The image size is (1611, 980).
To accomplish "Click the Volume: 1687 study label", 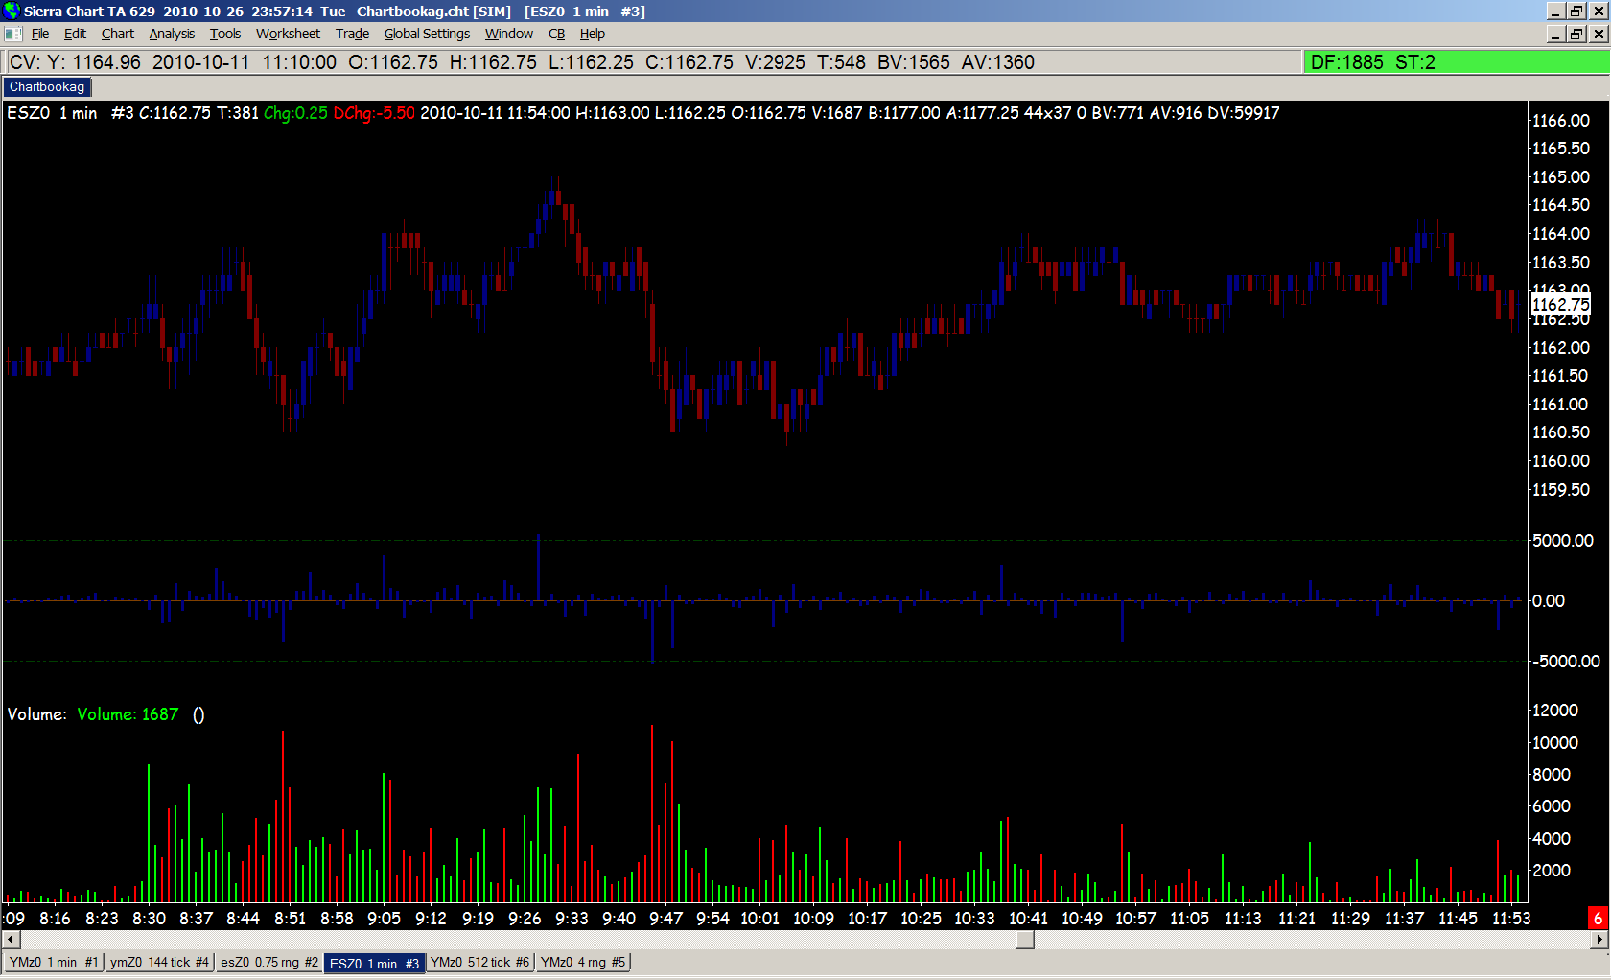I will click(x=128, y=714).
